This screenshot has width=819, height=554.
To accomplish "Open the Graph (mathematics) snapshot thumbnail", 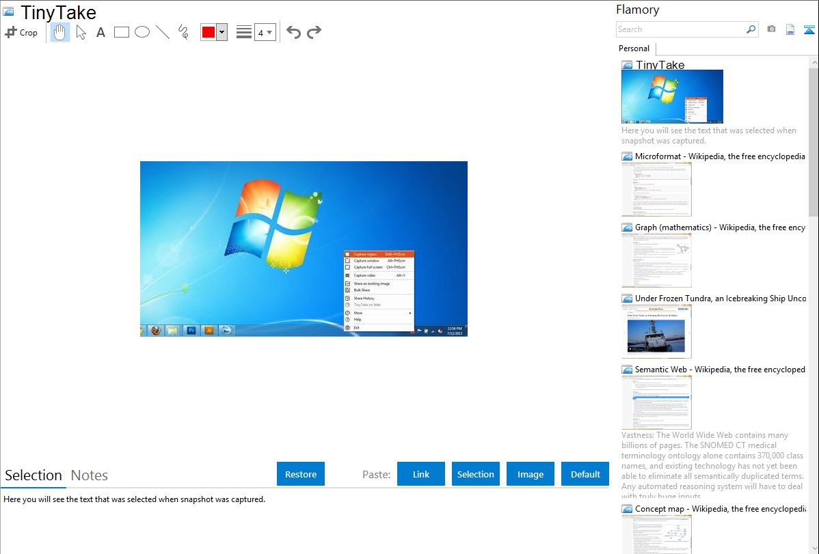I will [656, 260].
